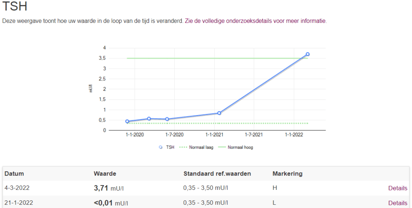The height and width of the screenshot is (208, 412).
Task: Click the highest TSH data point
Action: pyautogui.click(x=308, y=54)
